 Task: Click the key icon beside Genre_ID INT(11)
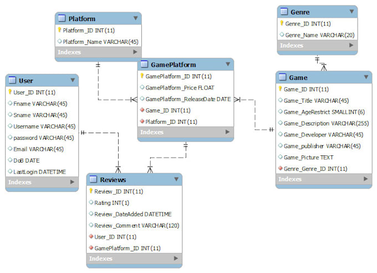pos(282,23)
